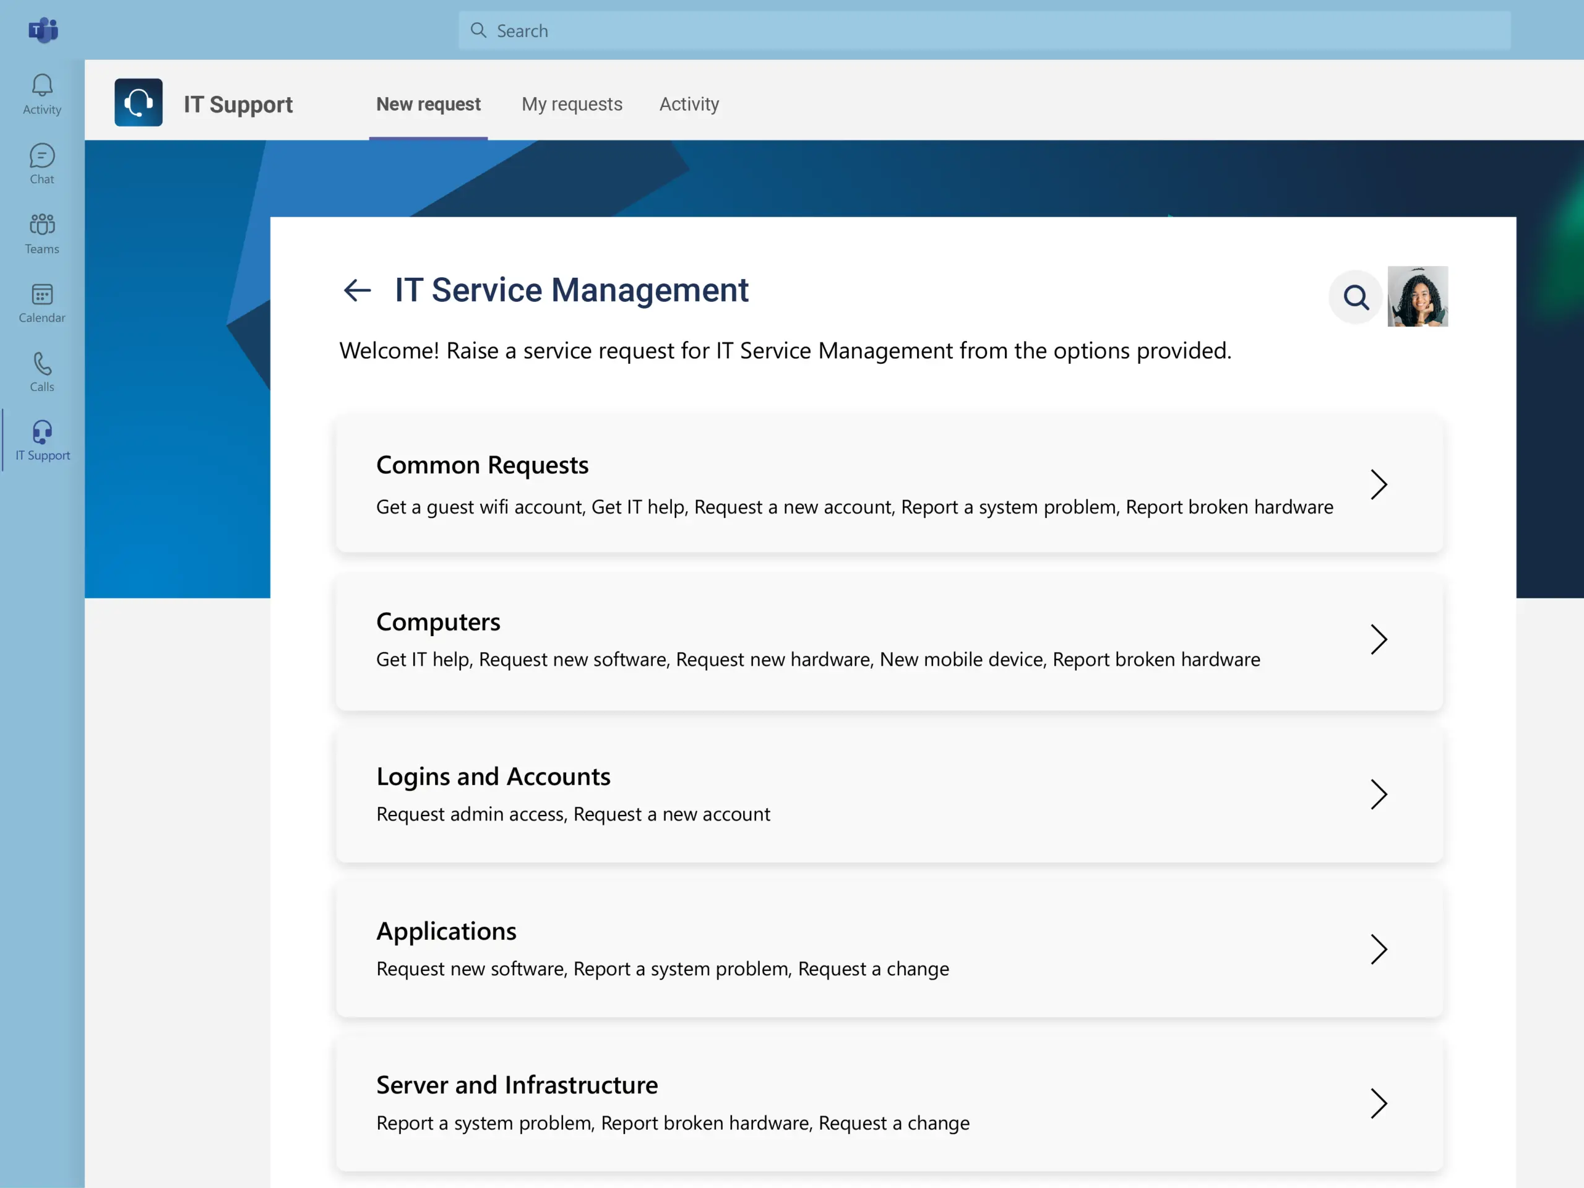1584x1188 pixels.
Task: Click the IT Support app title text
Action: point(238,105)
